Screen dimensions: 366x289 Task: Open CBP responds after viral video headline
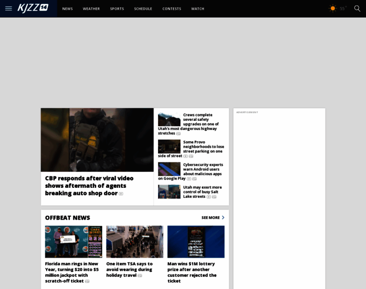89,186
